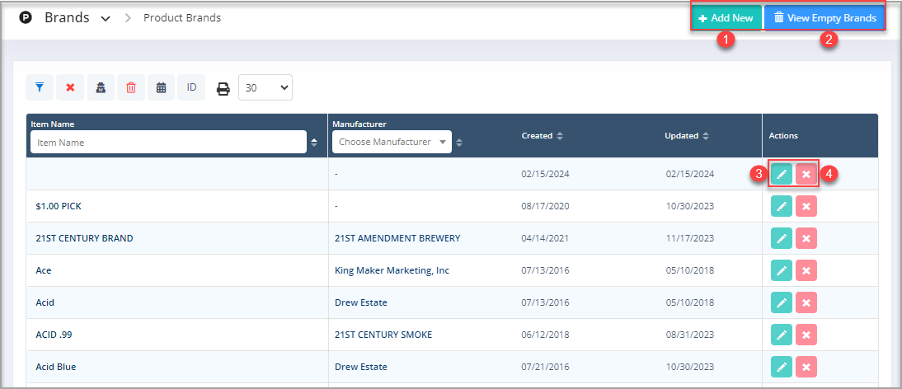Click the 11/17/2023 updated date

[x=689, y=238]
